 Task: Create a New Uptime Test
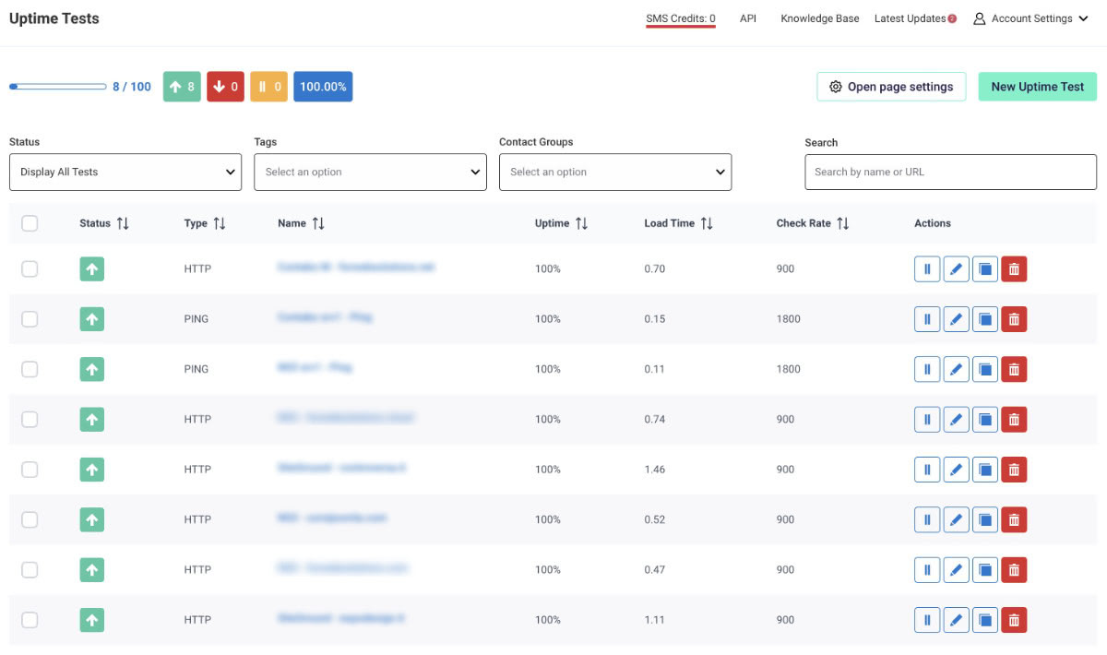pyautogui.click(x=1037, y=86)
